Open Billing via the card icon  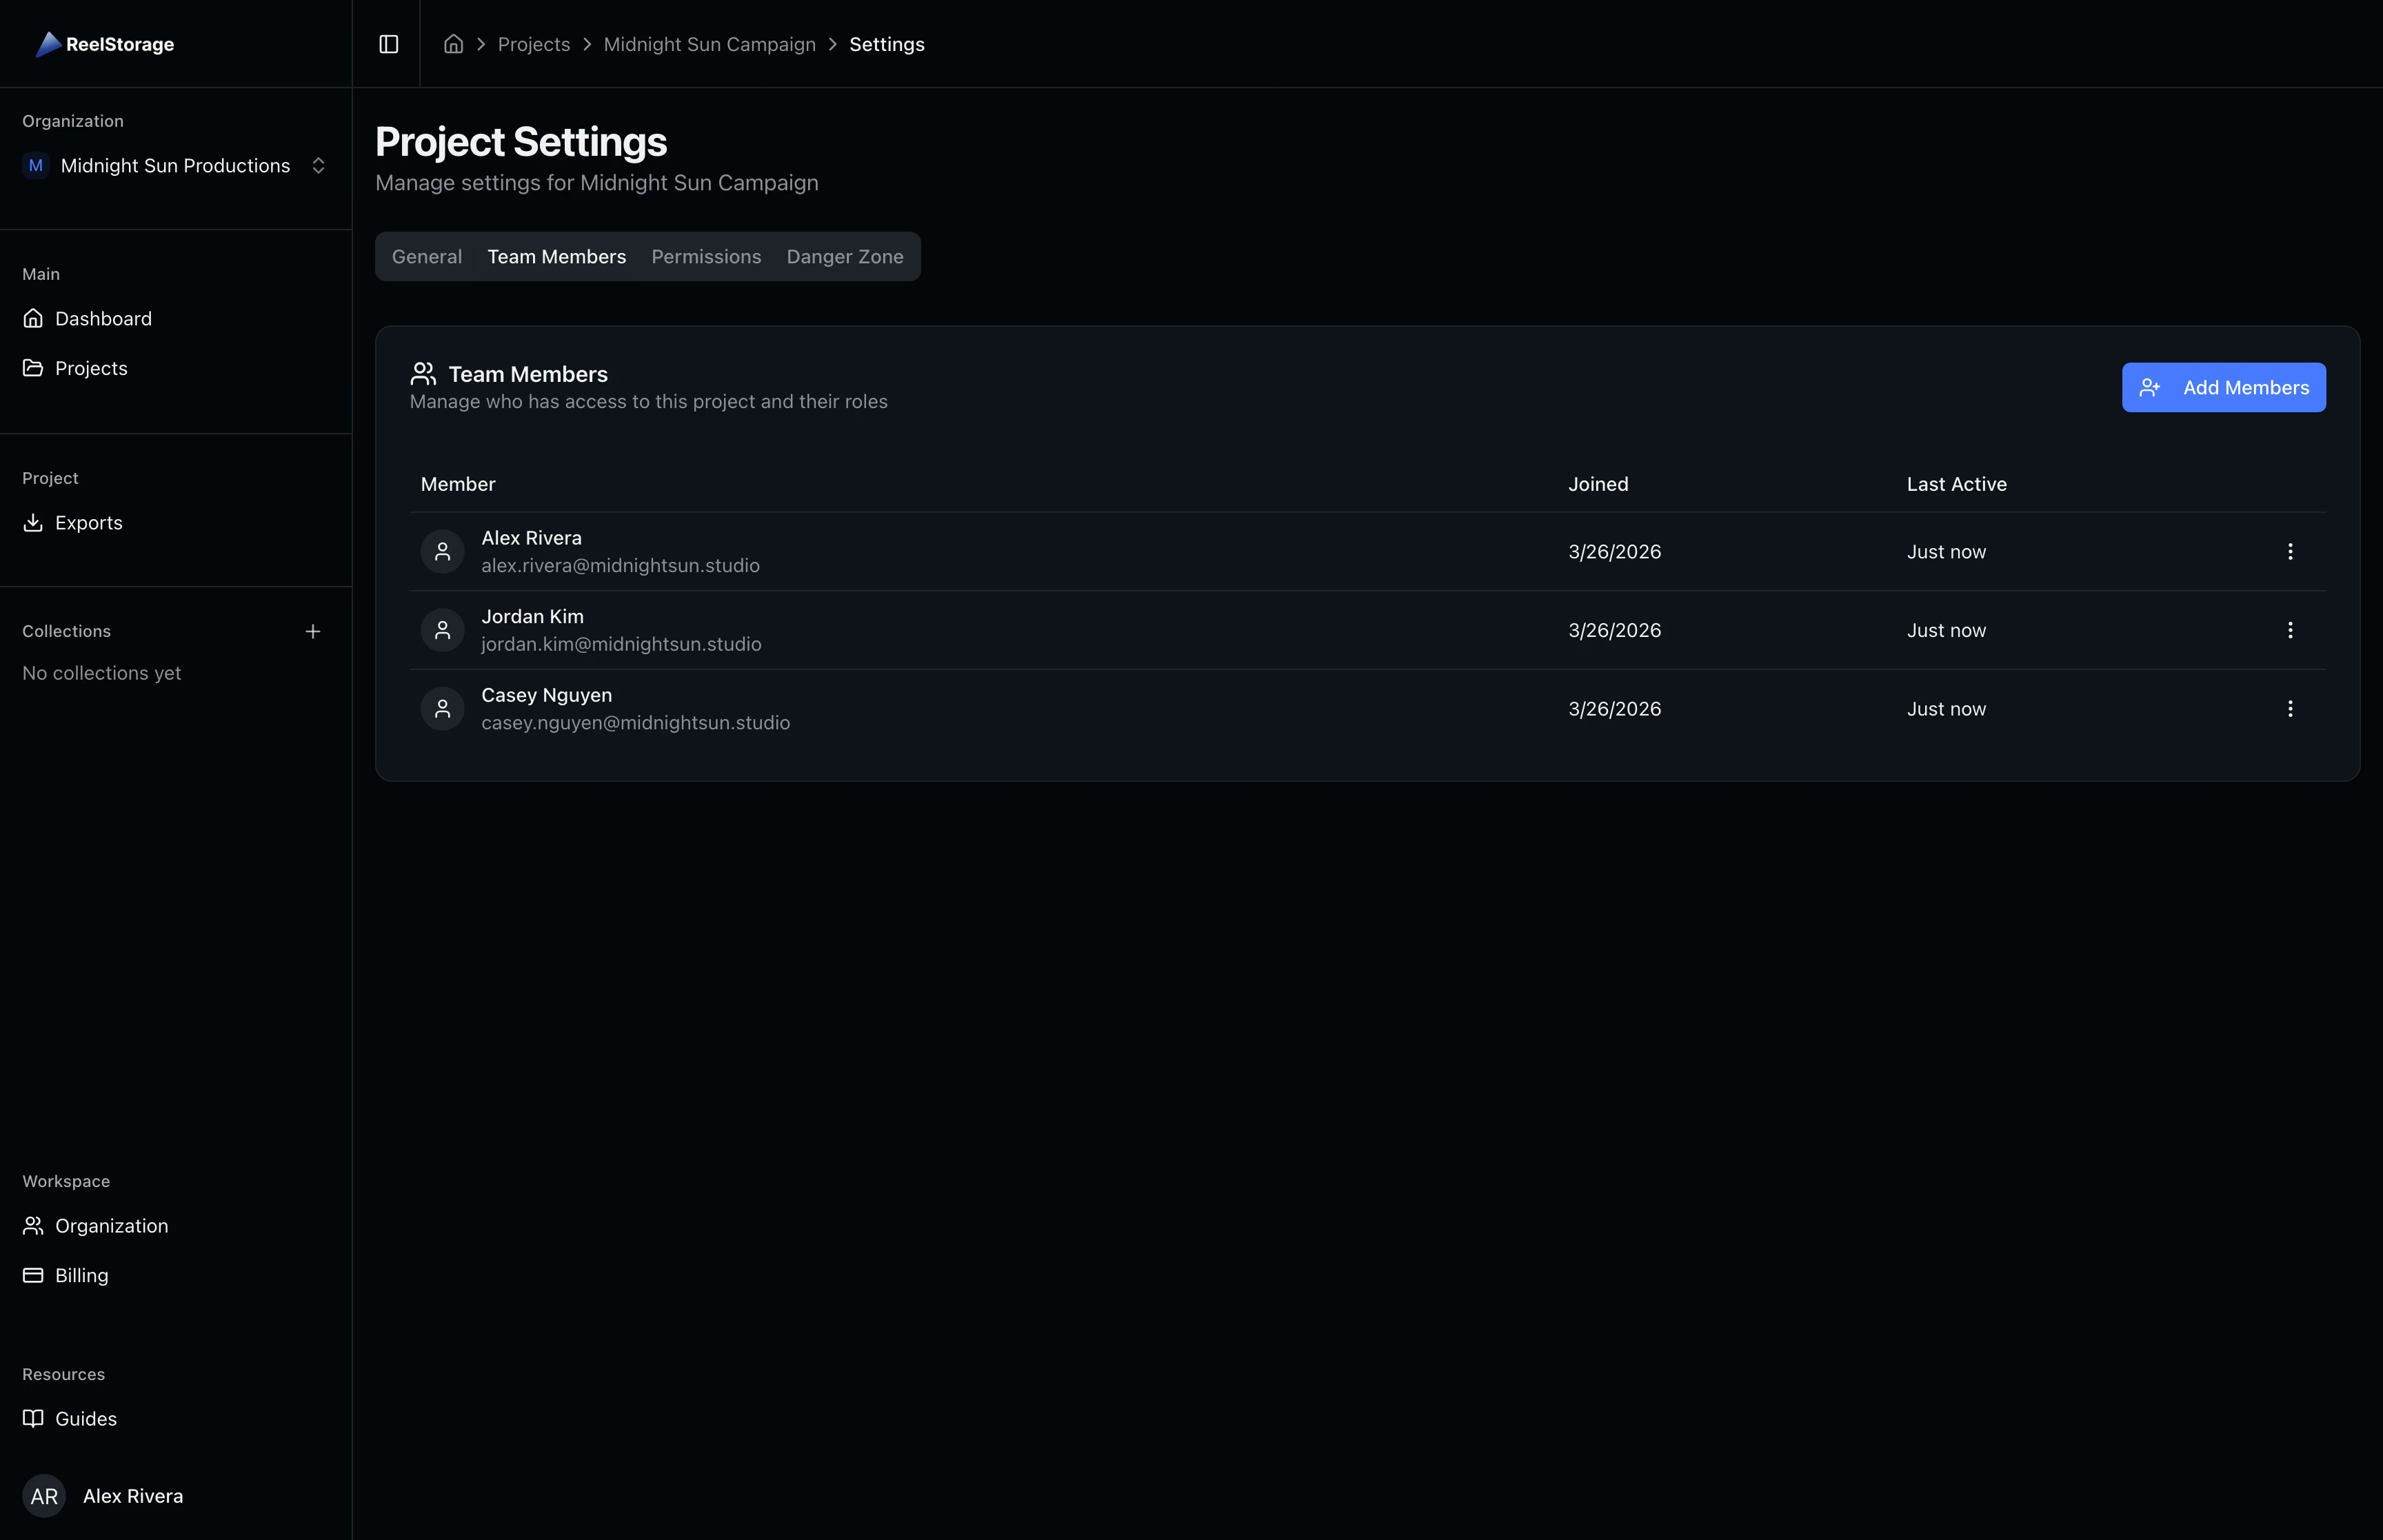coord(33,1275)
